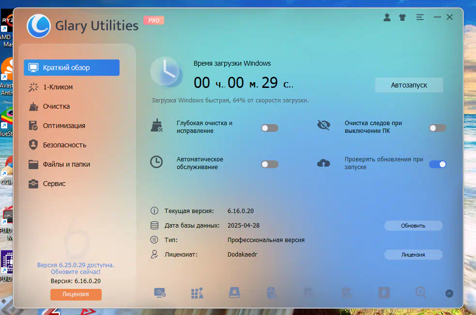The height and width of the screenshot is (315, 476).
Task: Enable Автоматическое обслуживание switch
Action: click(x=270, y=164)
